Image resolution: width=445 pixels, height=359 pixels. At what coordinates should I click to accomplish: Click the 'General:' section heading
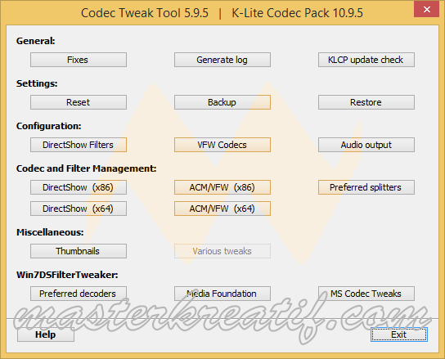(35, 41)
